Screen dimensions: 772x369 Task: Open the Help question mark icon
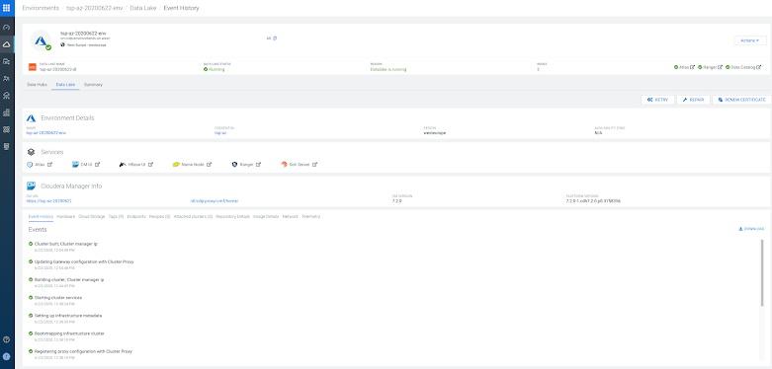click(x=6, y=339)
